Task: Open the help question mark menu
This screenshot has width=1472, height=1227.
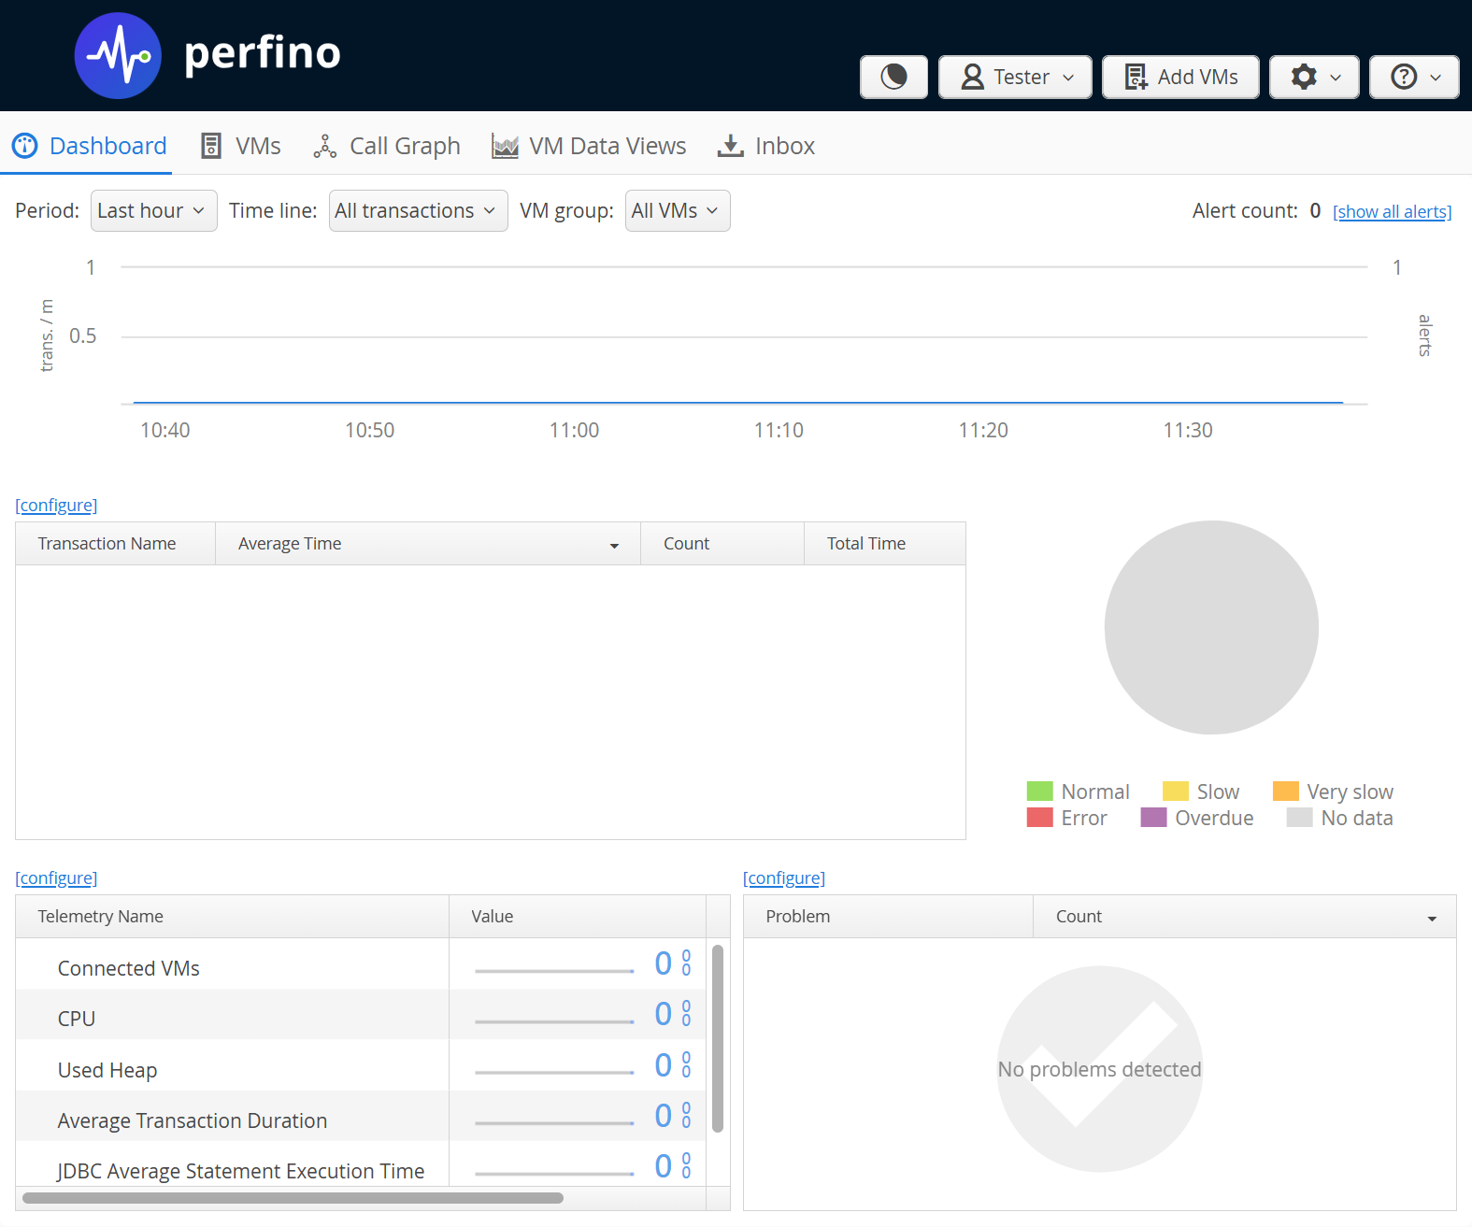Action: [x=1414, y=77]
